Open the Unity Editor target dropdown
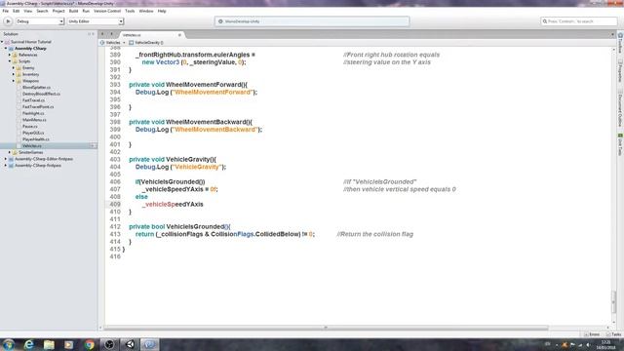The image size is (624, 351). click(x=96, y=21)
